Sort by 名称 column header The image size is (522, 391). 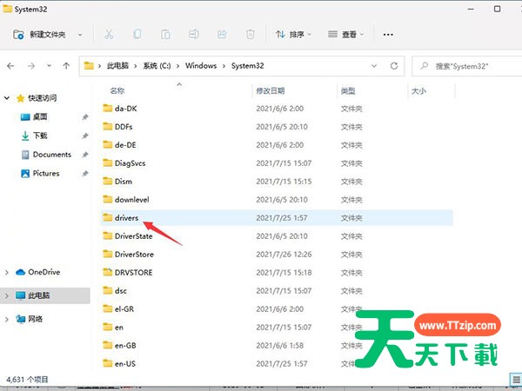117,90
